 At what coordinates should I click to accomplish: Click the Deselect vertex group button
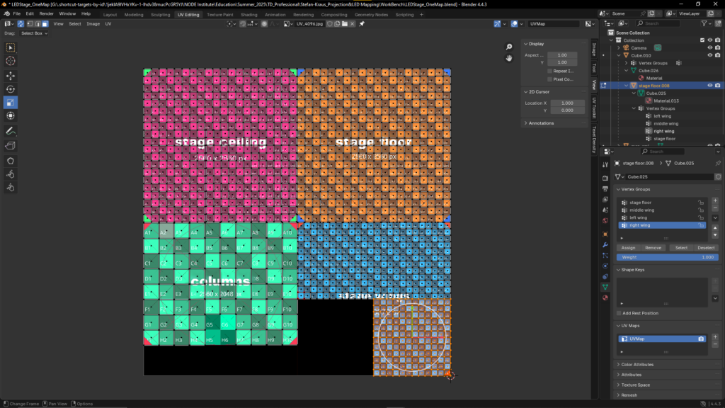(x=706, y=248)
